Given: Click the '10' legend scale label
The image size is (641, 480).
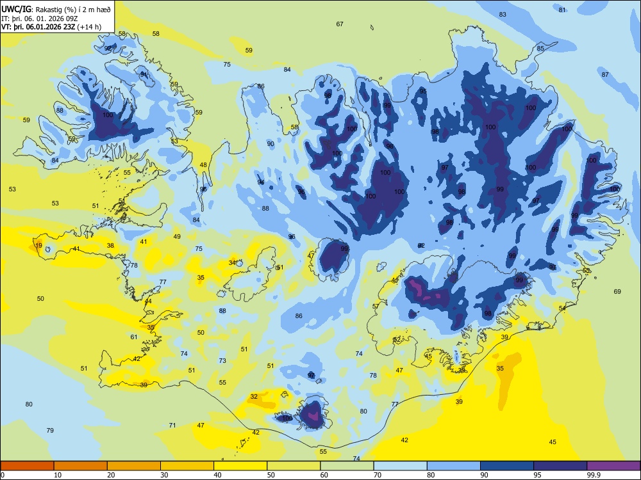Looking at the screenshot, I should click(x=58, y=475).
